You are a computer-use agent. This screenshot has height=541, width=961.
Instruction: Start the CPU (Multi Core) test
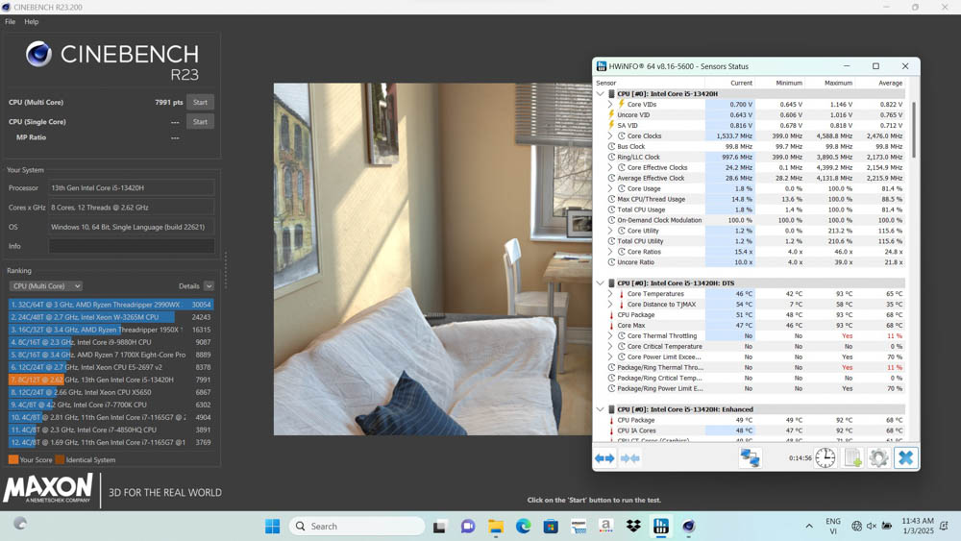pos(201,102)
